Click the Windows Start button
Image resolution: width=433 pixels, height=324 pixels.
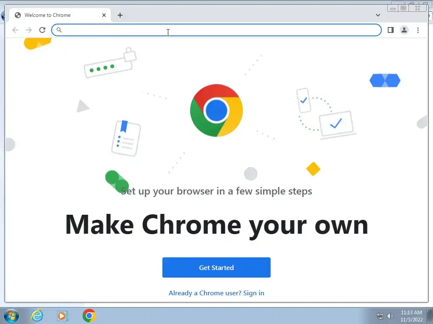[11, 316]
